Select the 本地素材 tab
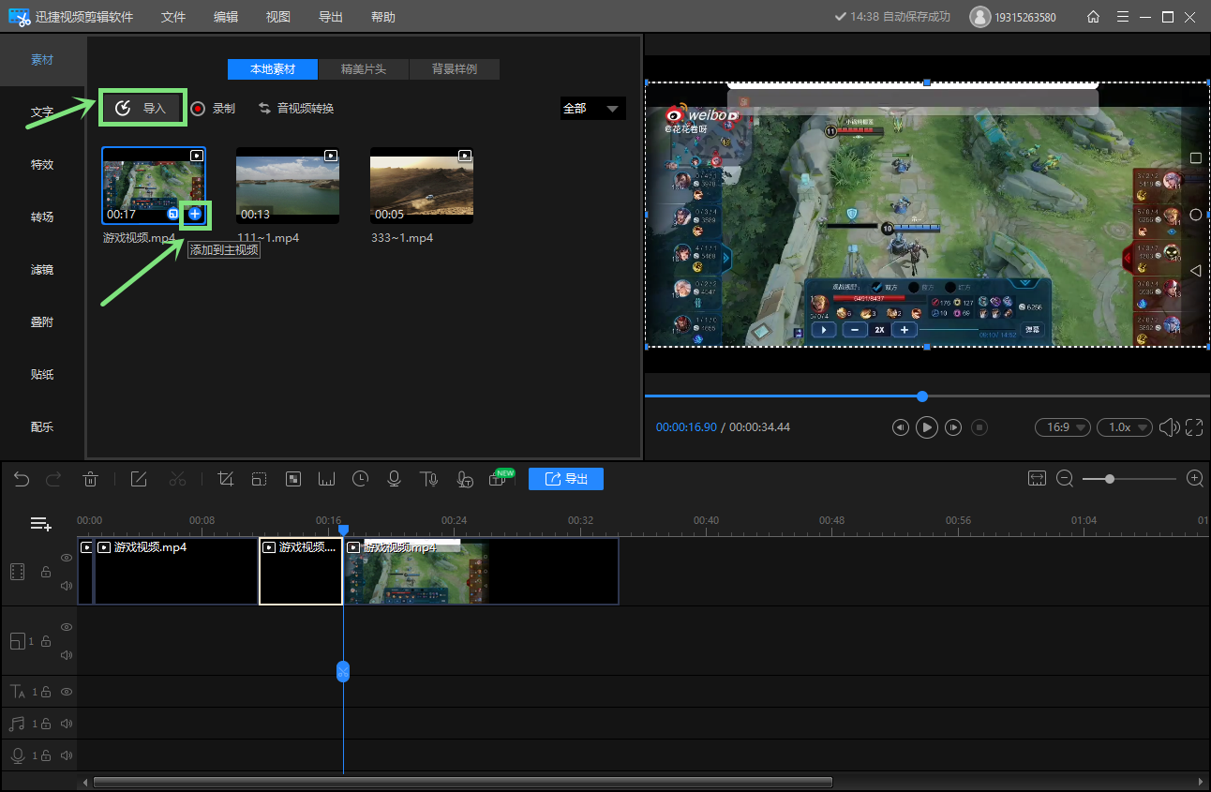 click(273, 69)
